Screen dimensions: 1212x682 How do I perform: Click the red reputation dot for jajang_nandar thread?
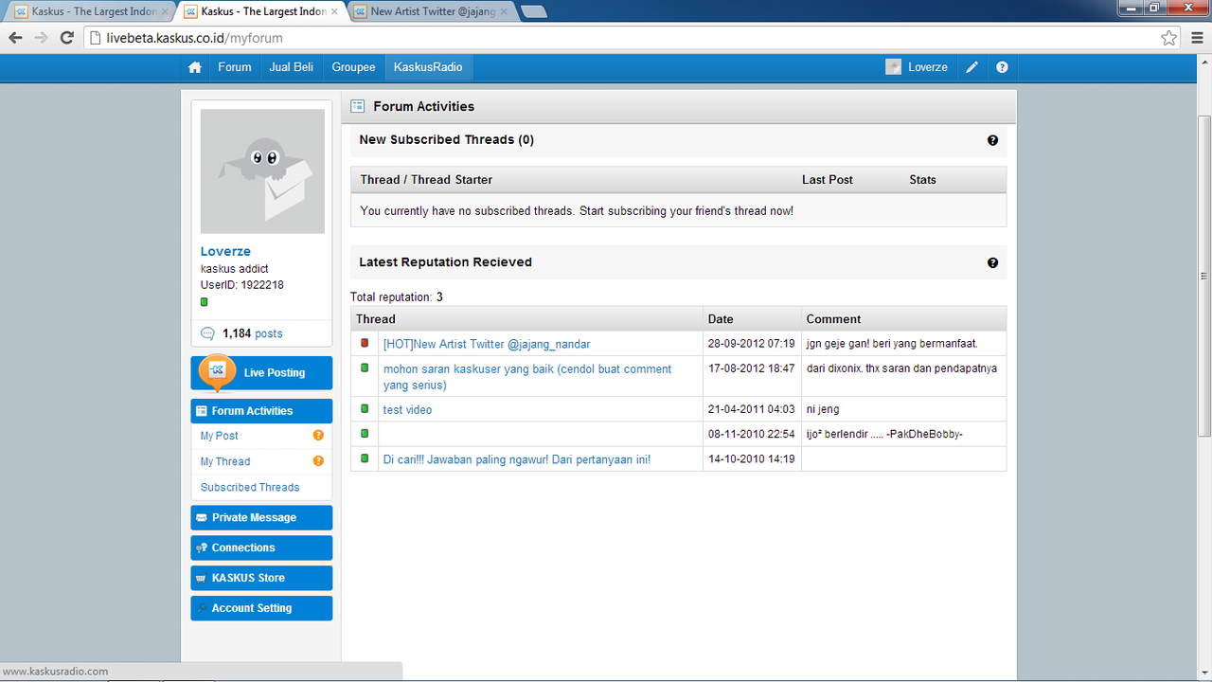[365, 343]
